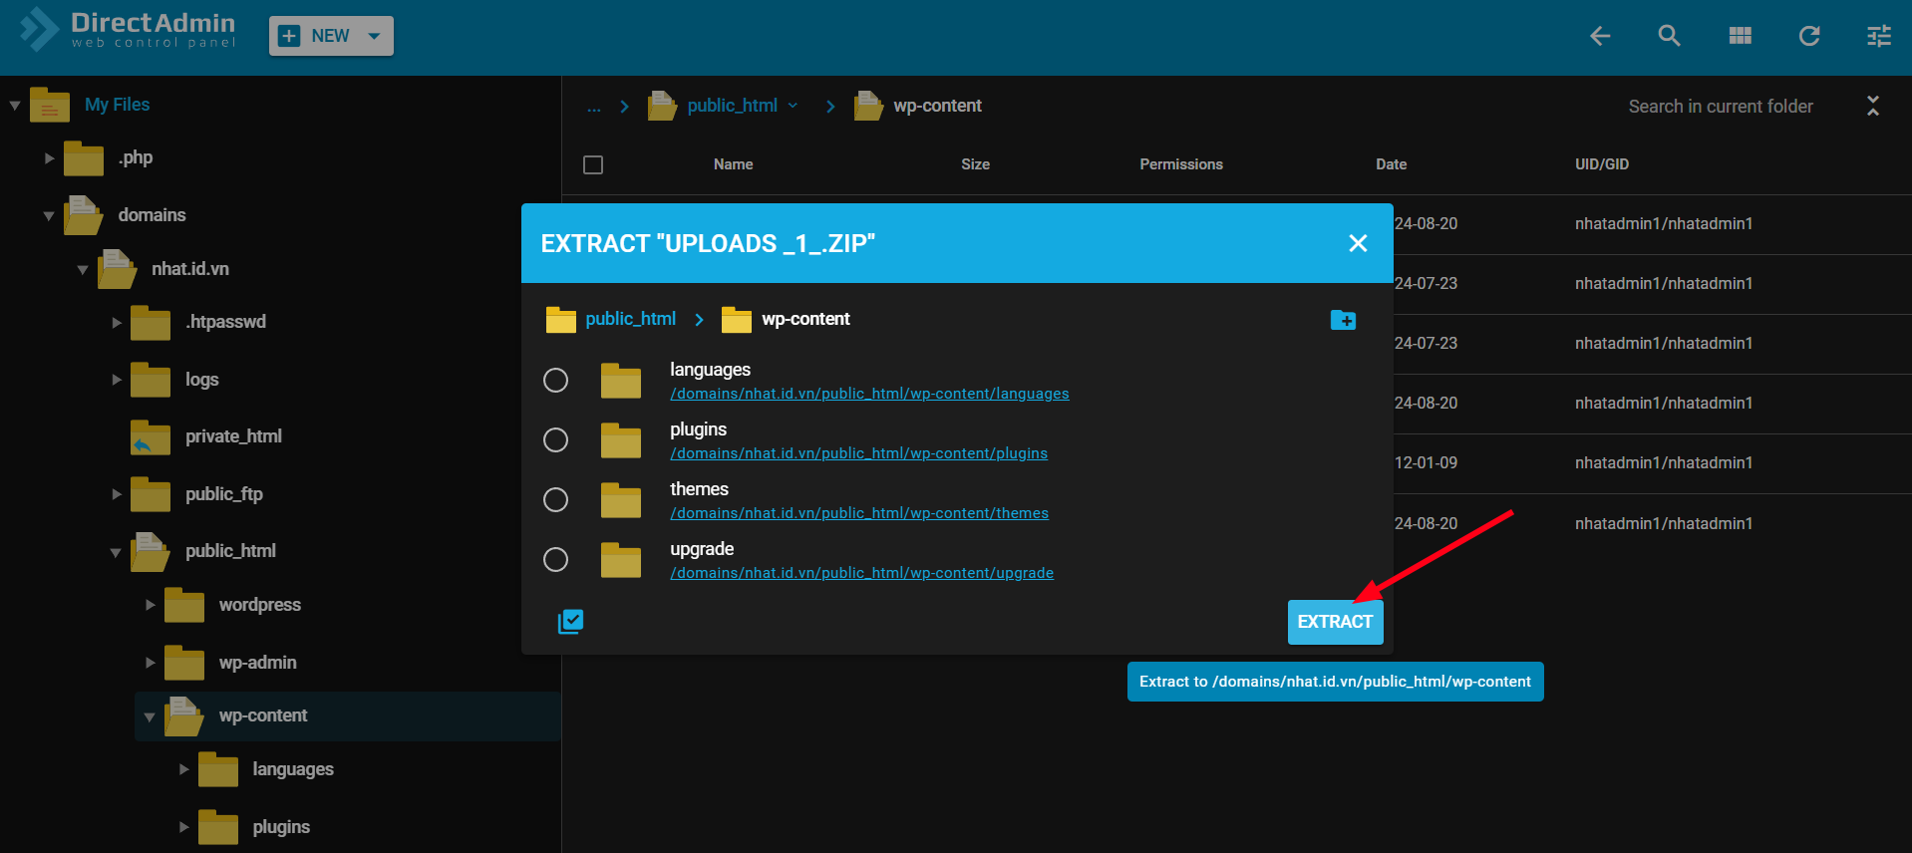
Task: Open the search magnifier icon
Action: coord(1670,36)
